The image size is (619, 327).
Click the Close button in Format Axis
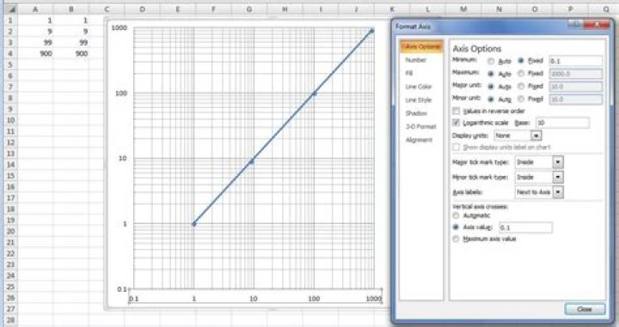click(x=585, y=309)
